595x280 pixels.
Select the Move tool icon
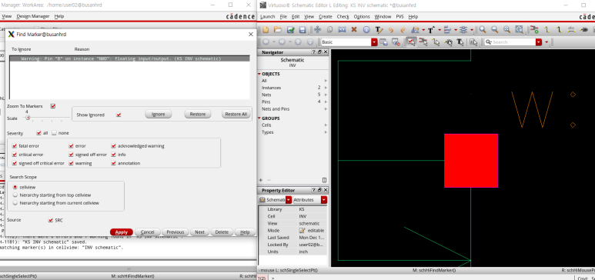pyautogui.click(x=317, y=29)
